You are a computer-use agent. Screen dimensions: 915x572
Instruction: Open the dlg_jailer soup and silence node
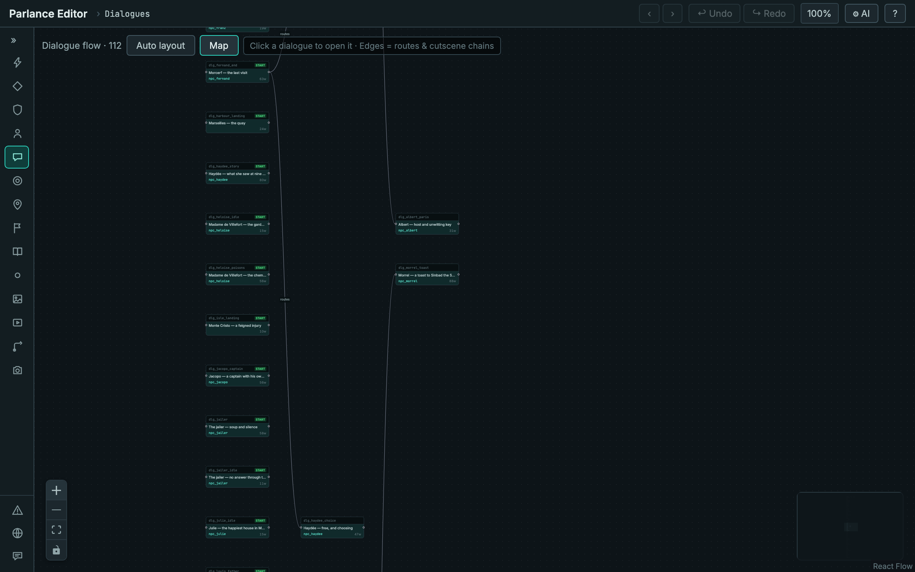237,426
